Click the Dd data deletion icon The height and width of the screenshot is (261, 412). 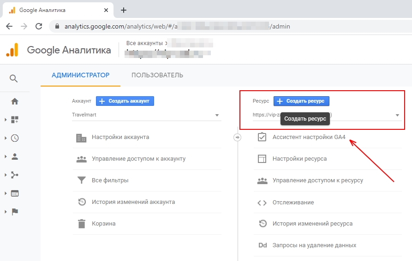263,245
